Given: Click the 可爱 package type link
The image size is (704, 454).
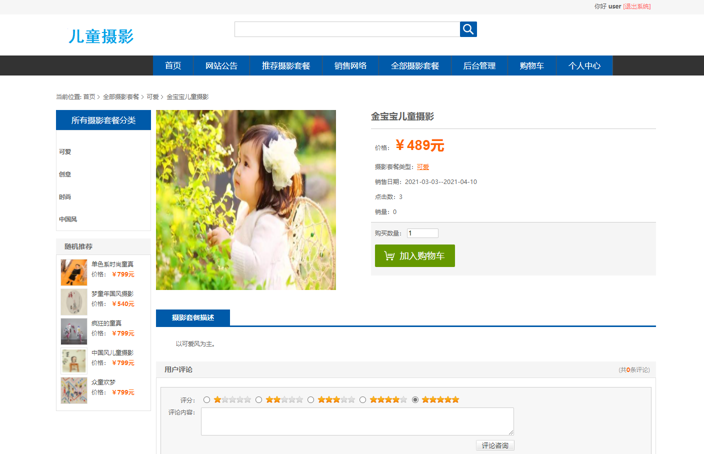Looking at the screenshot, I should click(x=423, y=167).
